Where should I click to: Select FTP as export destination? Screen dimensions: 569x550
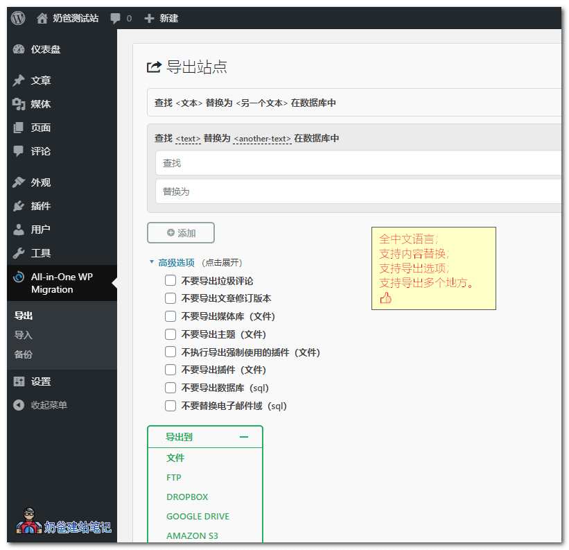(x=173, y=477)
